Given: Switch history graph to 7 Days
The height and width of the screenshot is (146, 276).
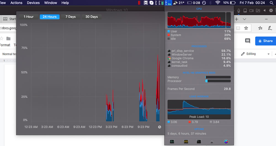Looking at the screenshot, I should (x=71, y=17).
